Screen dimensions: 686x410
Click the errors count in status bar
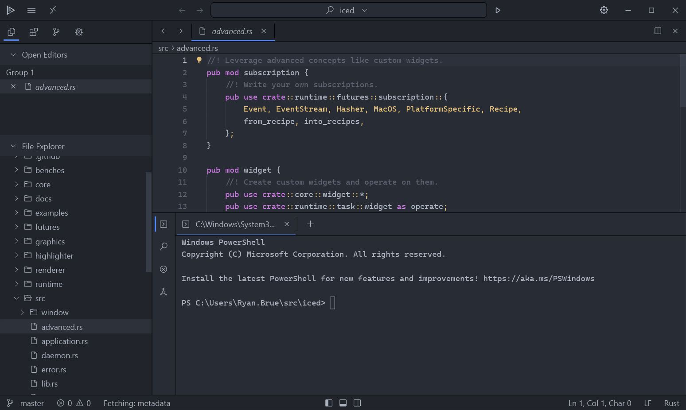click(x=65, y=403)
